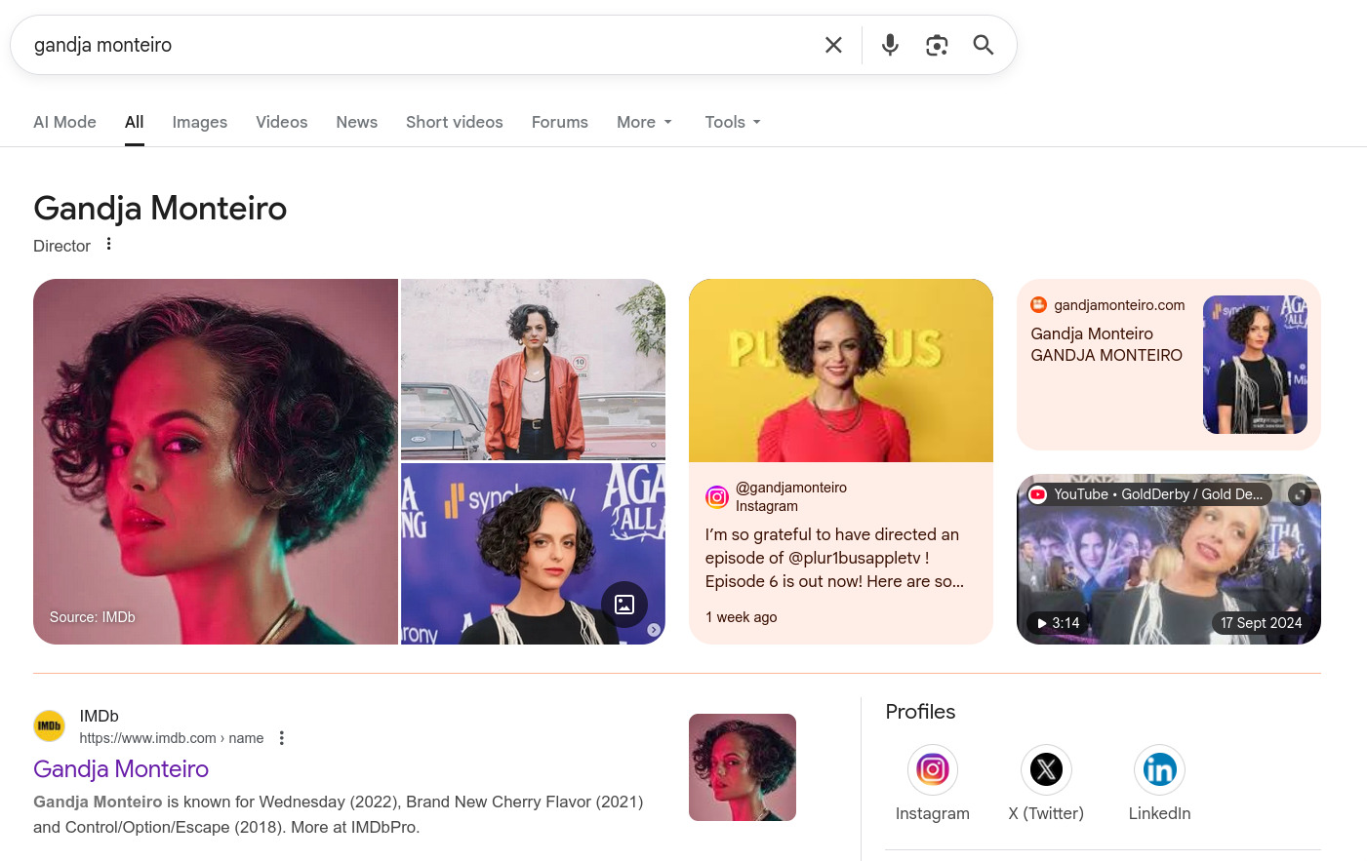Play the 3:14 GoldDerby video
Image resolution: width=1367 pixels, height=861 pixels.
click(1059, 622)
